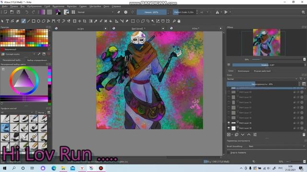Toggle preserve alpha in the top toolbar
307x172 pixels.
click(126, 12)
